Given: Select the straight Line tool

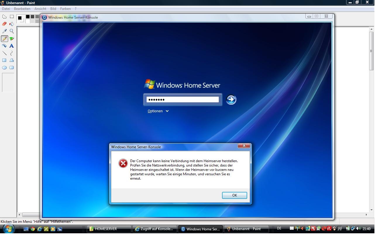Looking at the screenshot, I should point(4,53).
